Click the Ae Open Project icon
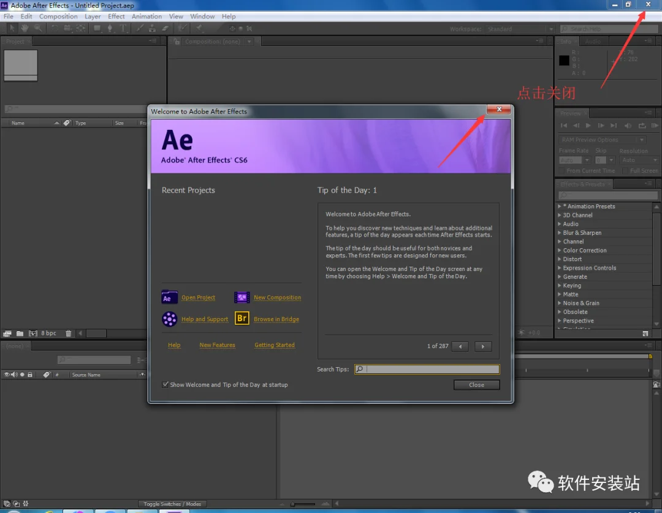Viewport: 662px width, 513px height. 169,297
